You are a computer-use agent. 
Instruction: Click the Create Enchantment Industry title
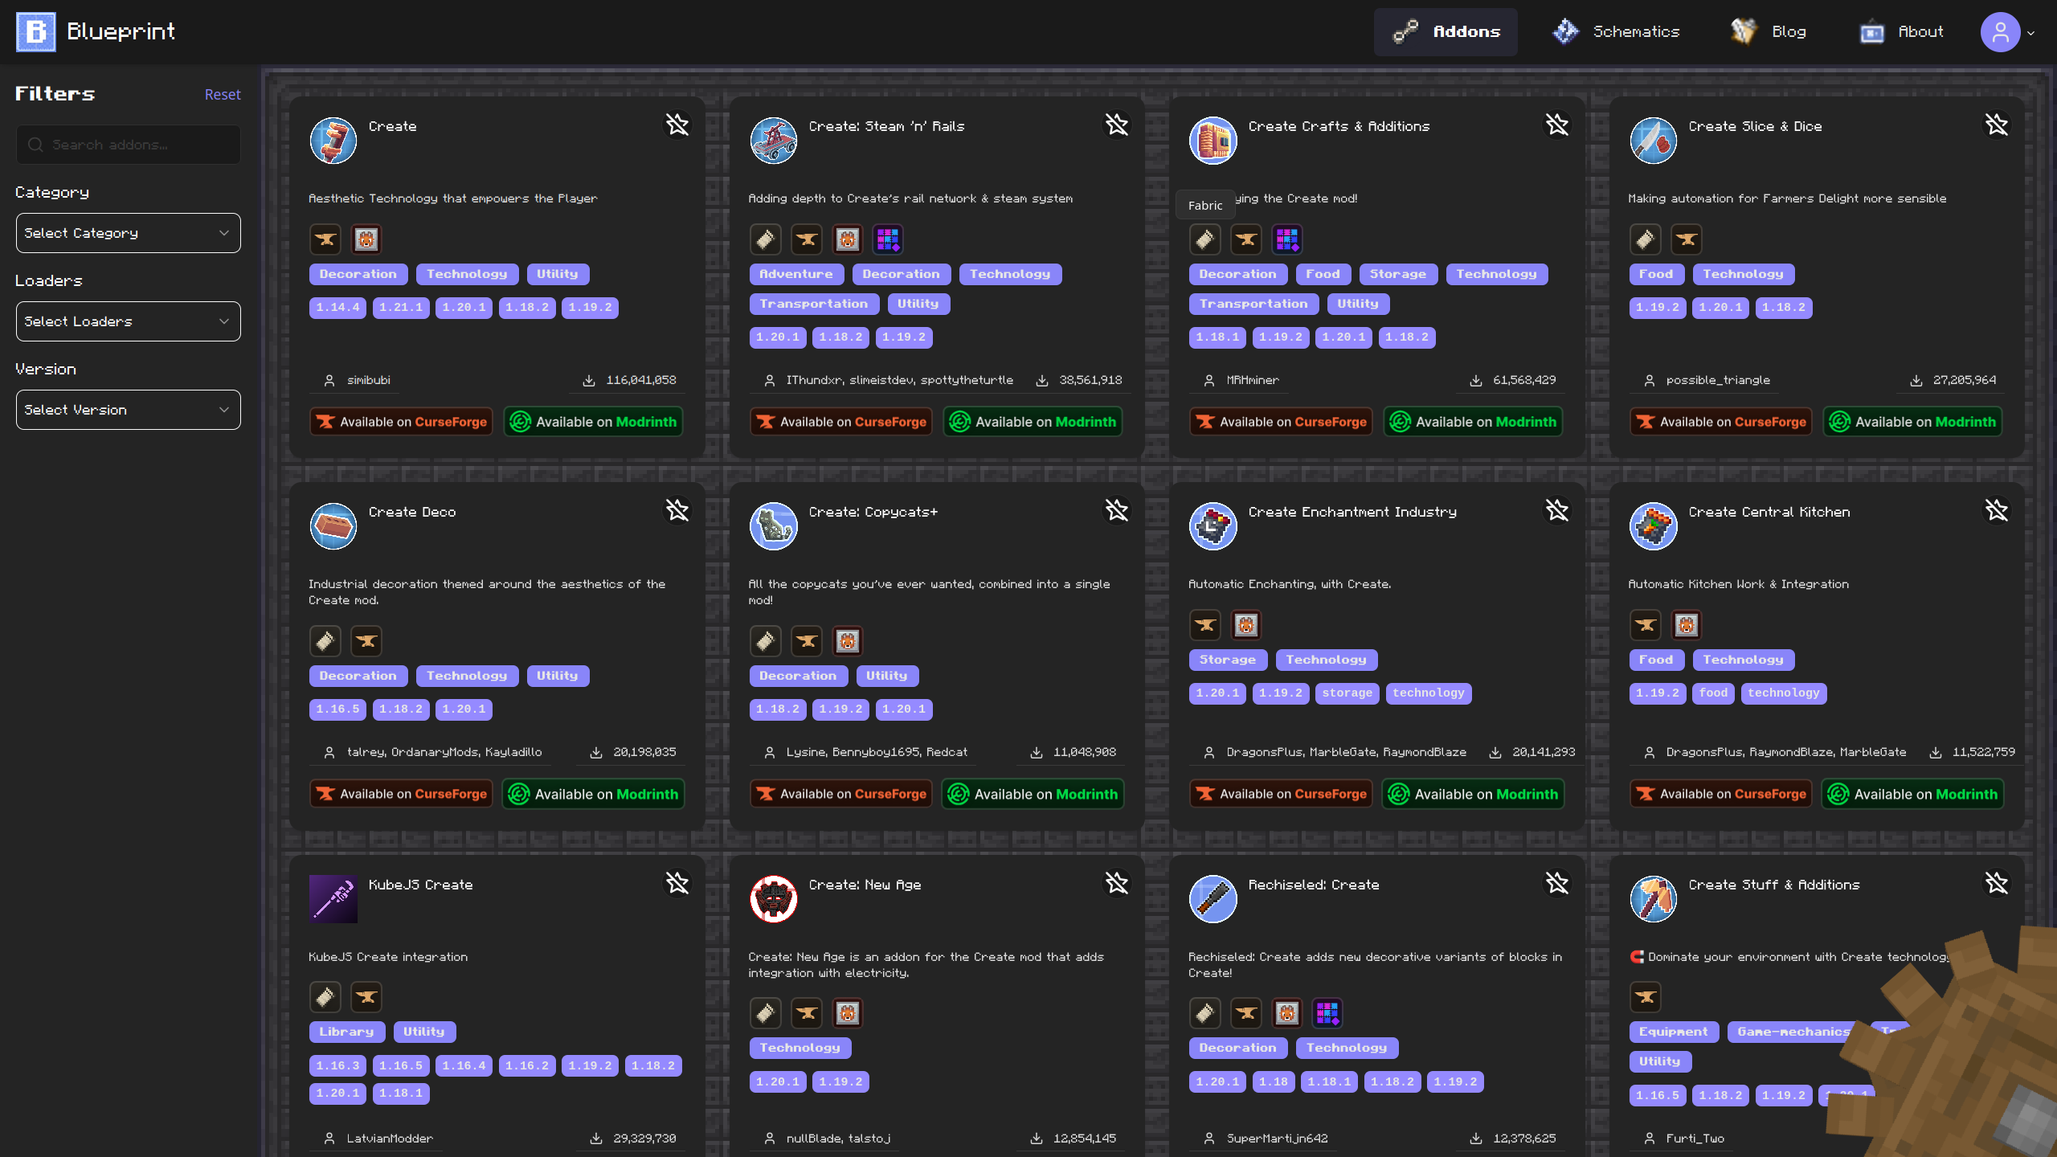tap(1352, 512)
